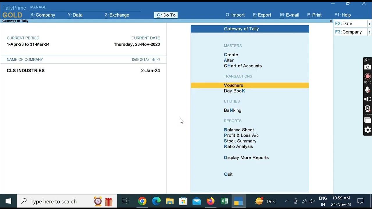Viewport: 372px width, 209px height.
Task: Click the capture region icon on recorder bar
Action: [368, 120]
